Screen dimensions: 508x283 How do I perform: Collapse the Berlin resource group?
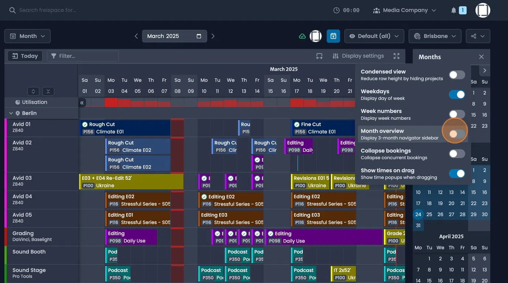click(x=11, y=113)
